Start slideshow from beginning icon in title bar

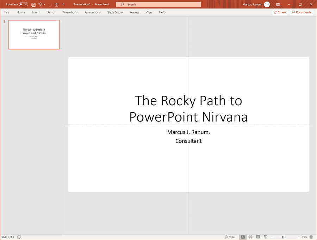click(x=57, y=5)
